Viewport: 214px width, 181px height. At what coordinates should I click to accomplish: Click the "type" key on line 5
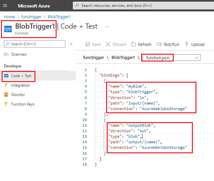coord(115,92)
